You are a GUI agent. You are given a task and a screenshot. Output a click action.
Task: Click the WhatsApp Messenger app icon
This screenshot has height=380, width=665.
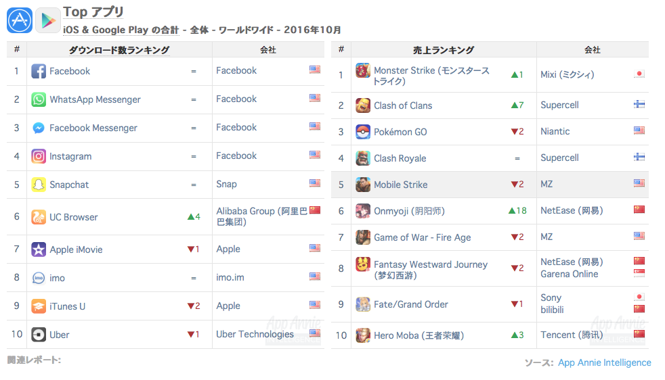(39, 99)
